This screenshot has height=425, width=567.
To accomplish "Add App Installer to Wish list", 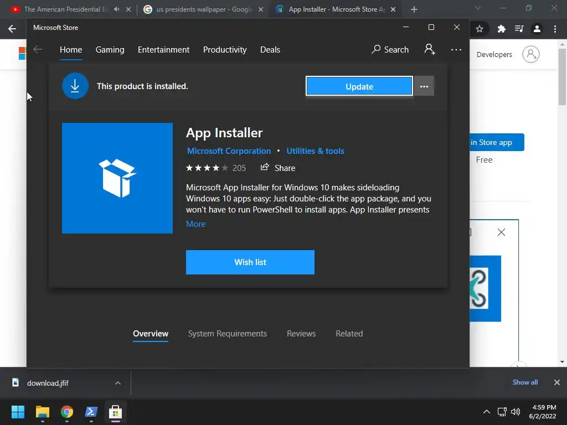I will click(250, 262).
